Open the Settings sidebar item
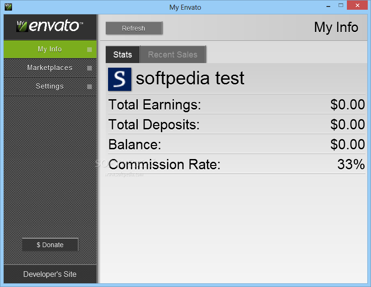This screenshot has height=287, width=371. [50, 86]
